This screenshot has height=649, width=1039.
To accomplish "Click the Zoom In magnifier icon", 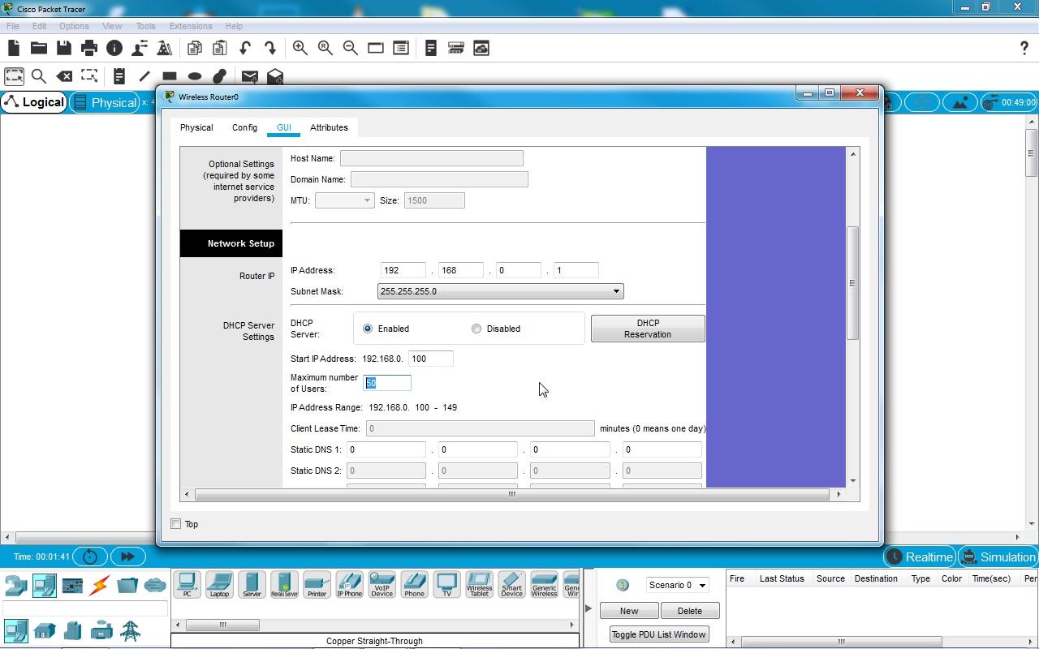I will [x=300, y=49].
